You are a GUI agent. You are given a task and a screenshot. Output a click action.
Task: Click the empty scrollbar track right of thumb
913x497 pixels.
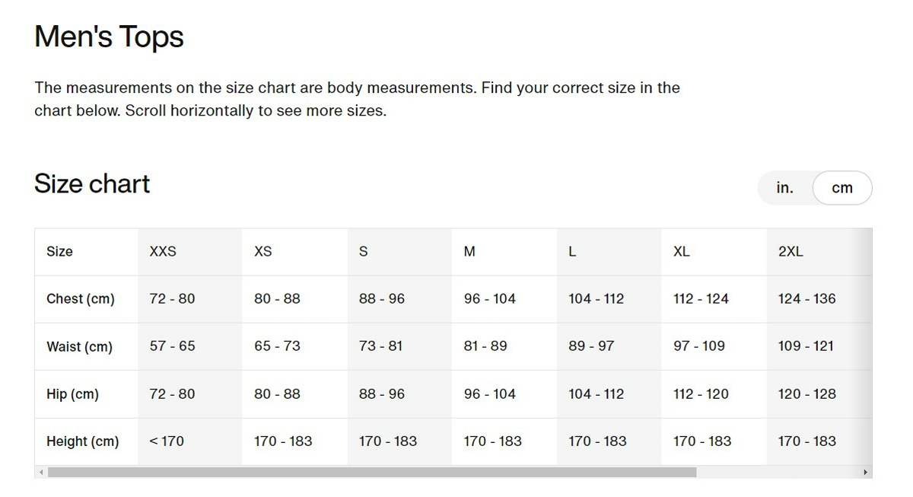(x=778, y=472)
